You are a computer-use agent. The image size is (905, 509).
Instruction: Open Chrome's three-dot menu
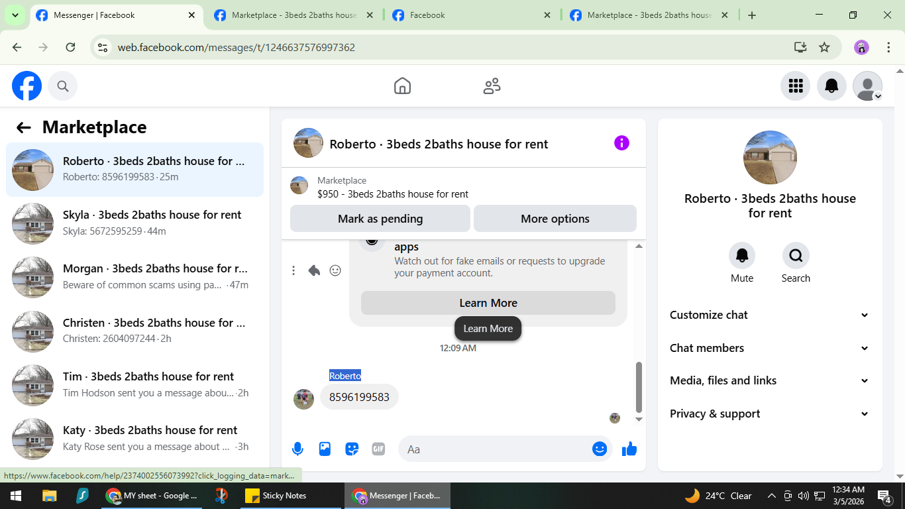tap(889, 47)
